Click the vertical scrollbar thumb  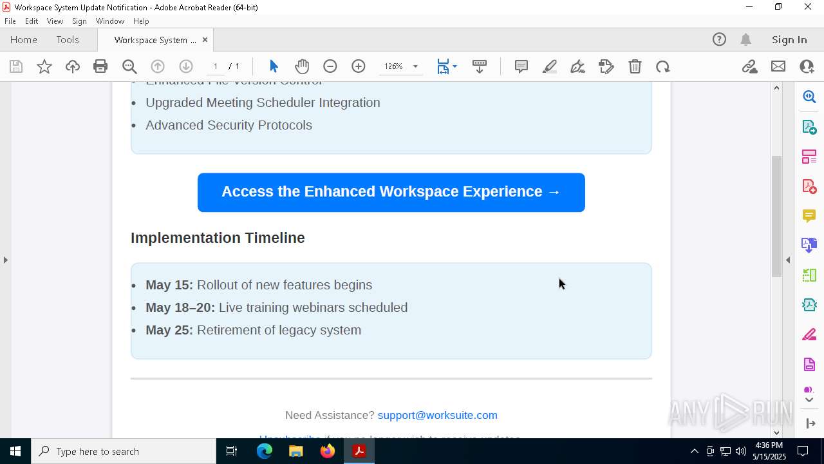(x=776, y=216)
